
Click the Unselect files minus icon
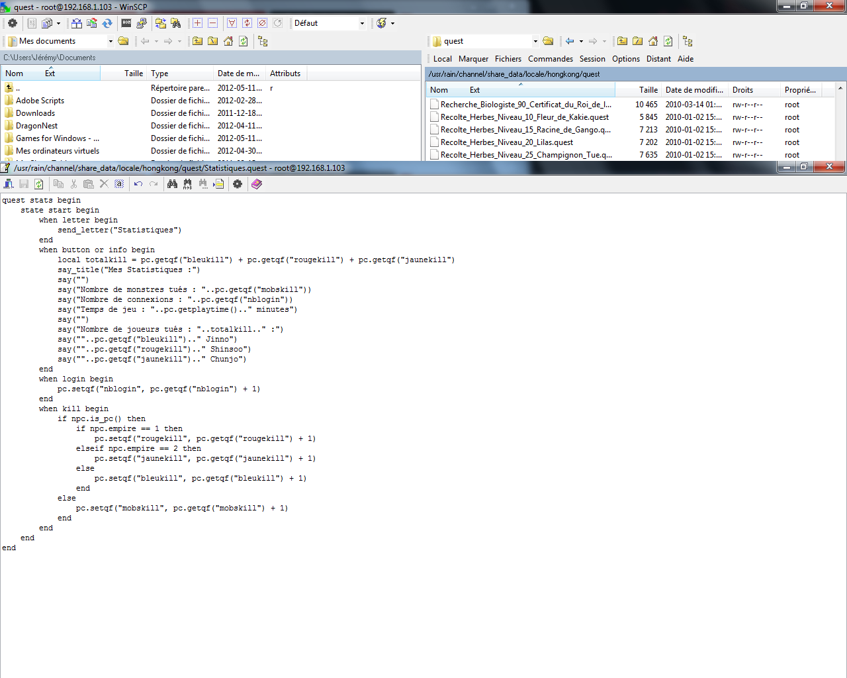pos(212,23)
